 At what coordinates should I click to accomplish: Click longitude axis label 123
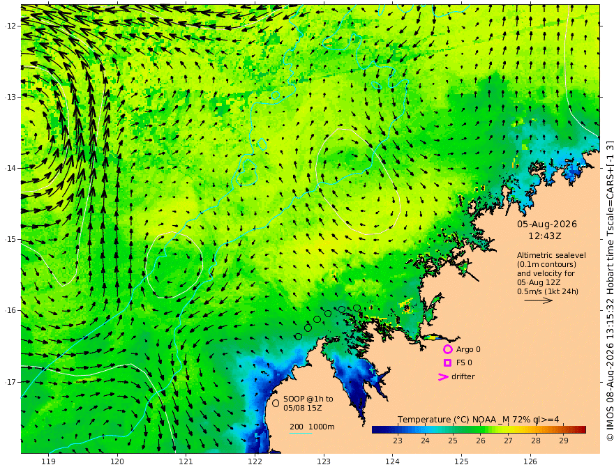coord(324,461)
